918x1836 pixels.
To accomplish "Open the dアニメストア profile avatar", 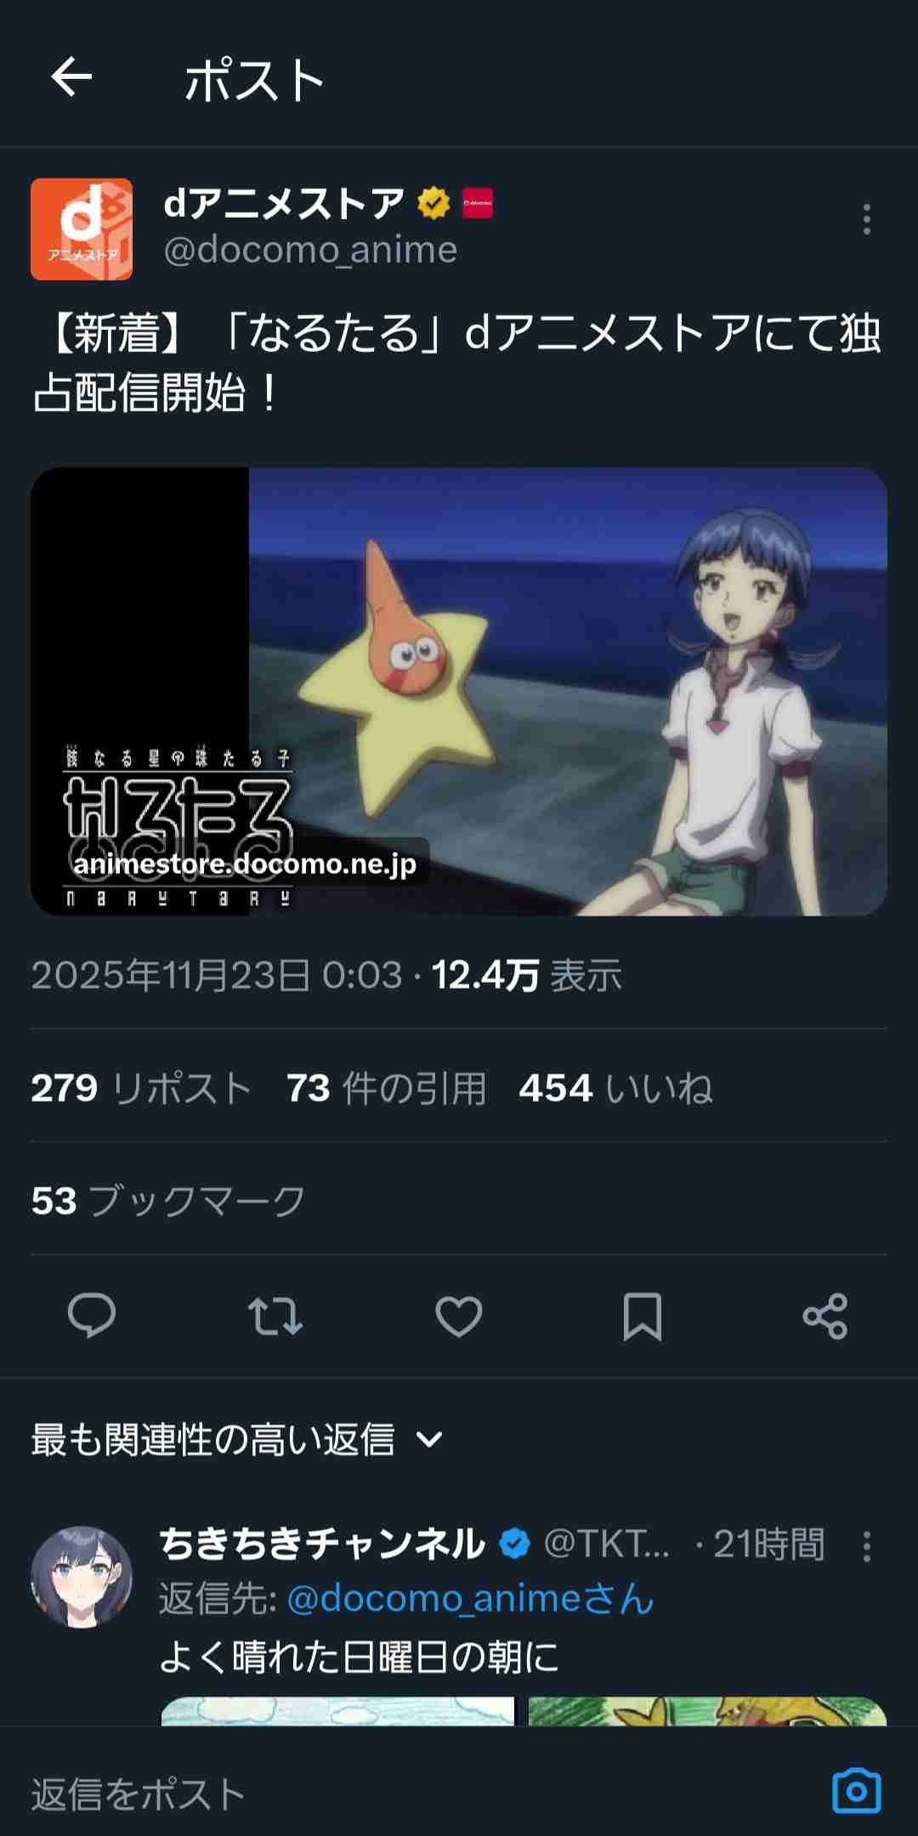I will [x=82, y=229].
